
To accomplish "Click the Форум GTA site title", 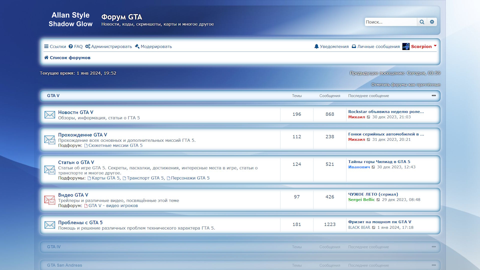I will click(x=122, y=17).
